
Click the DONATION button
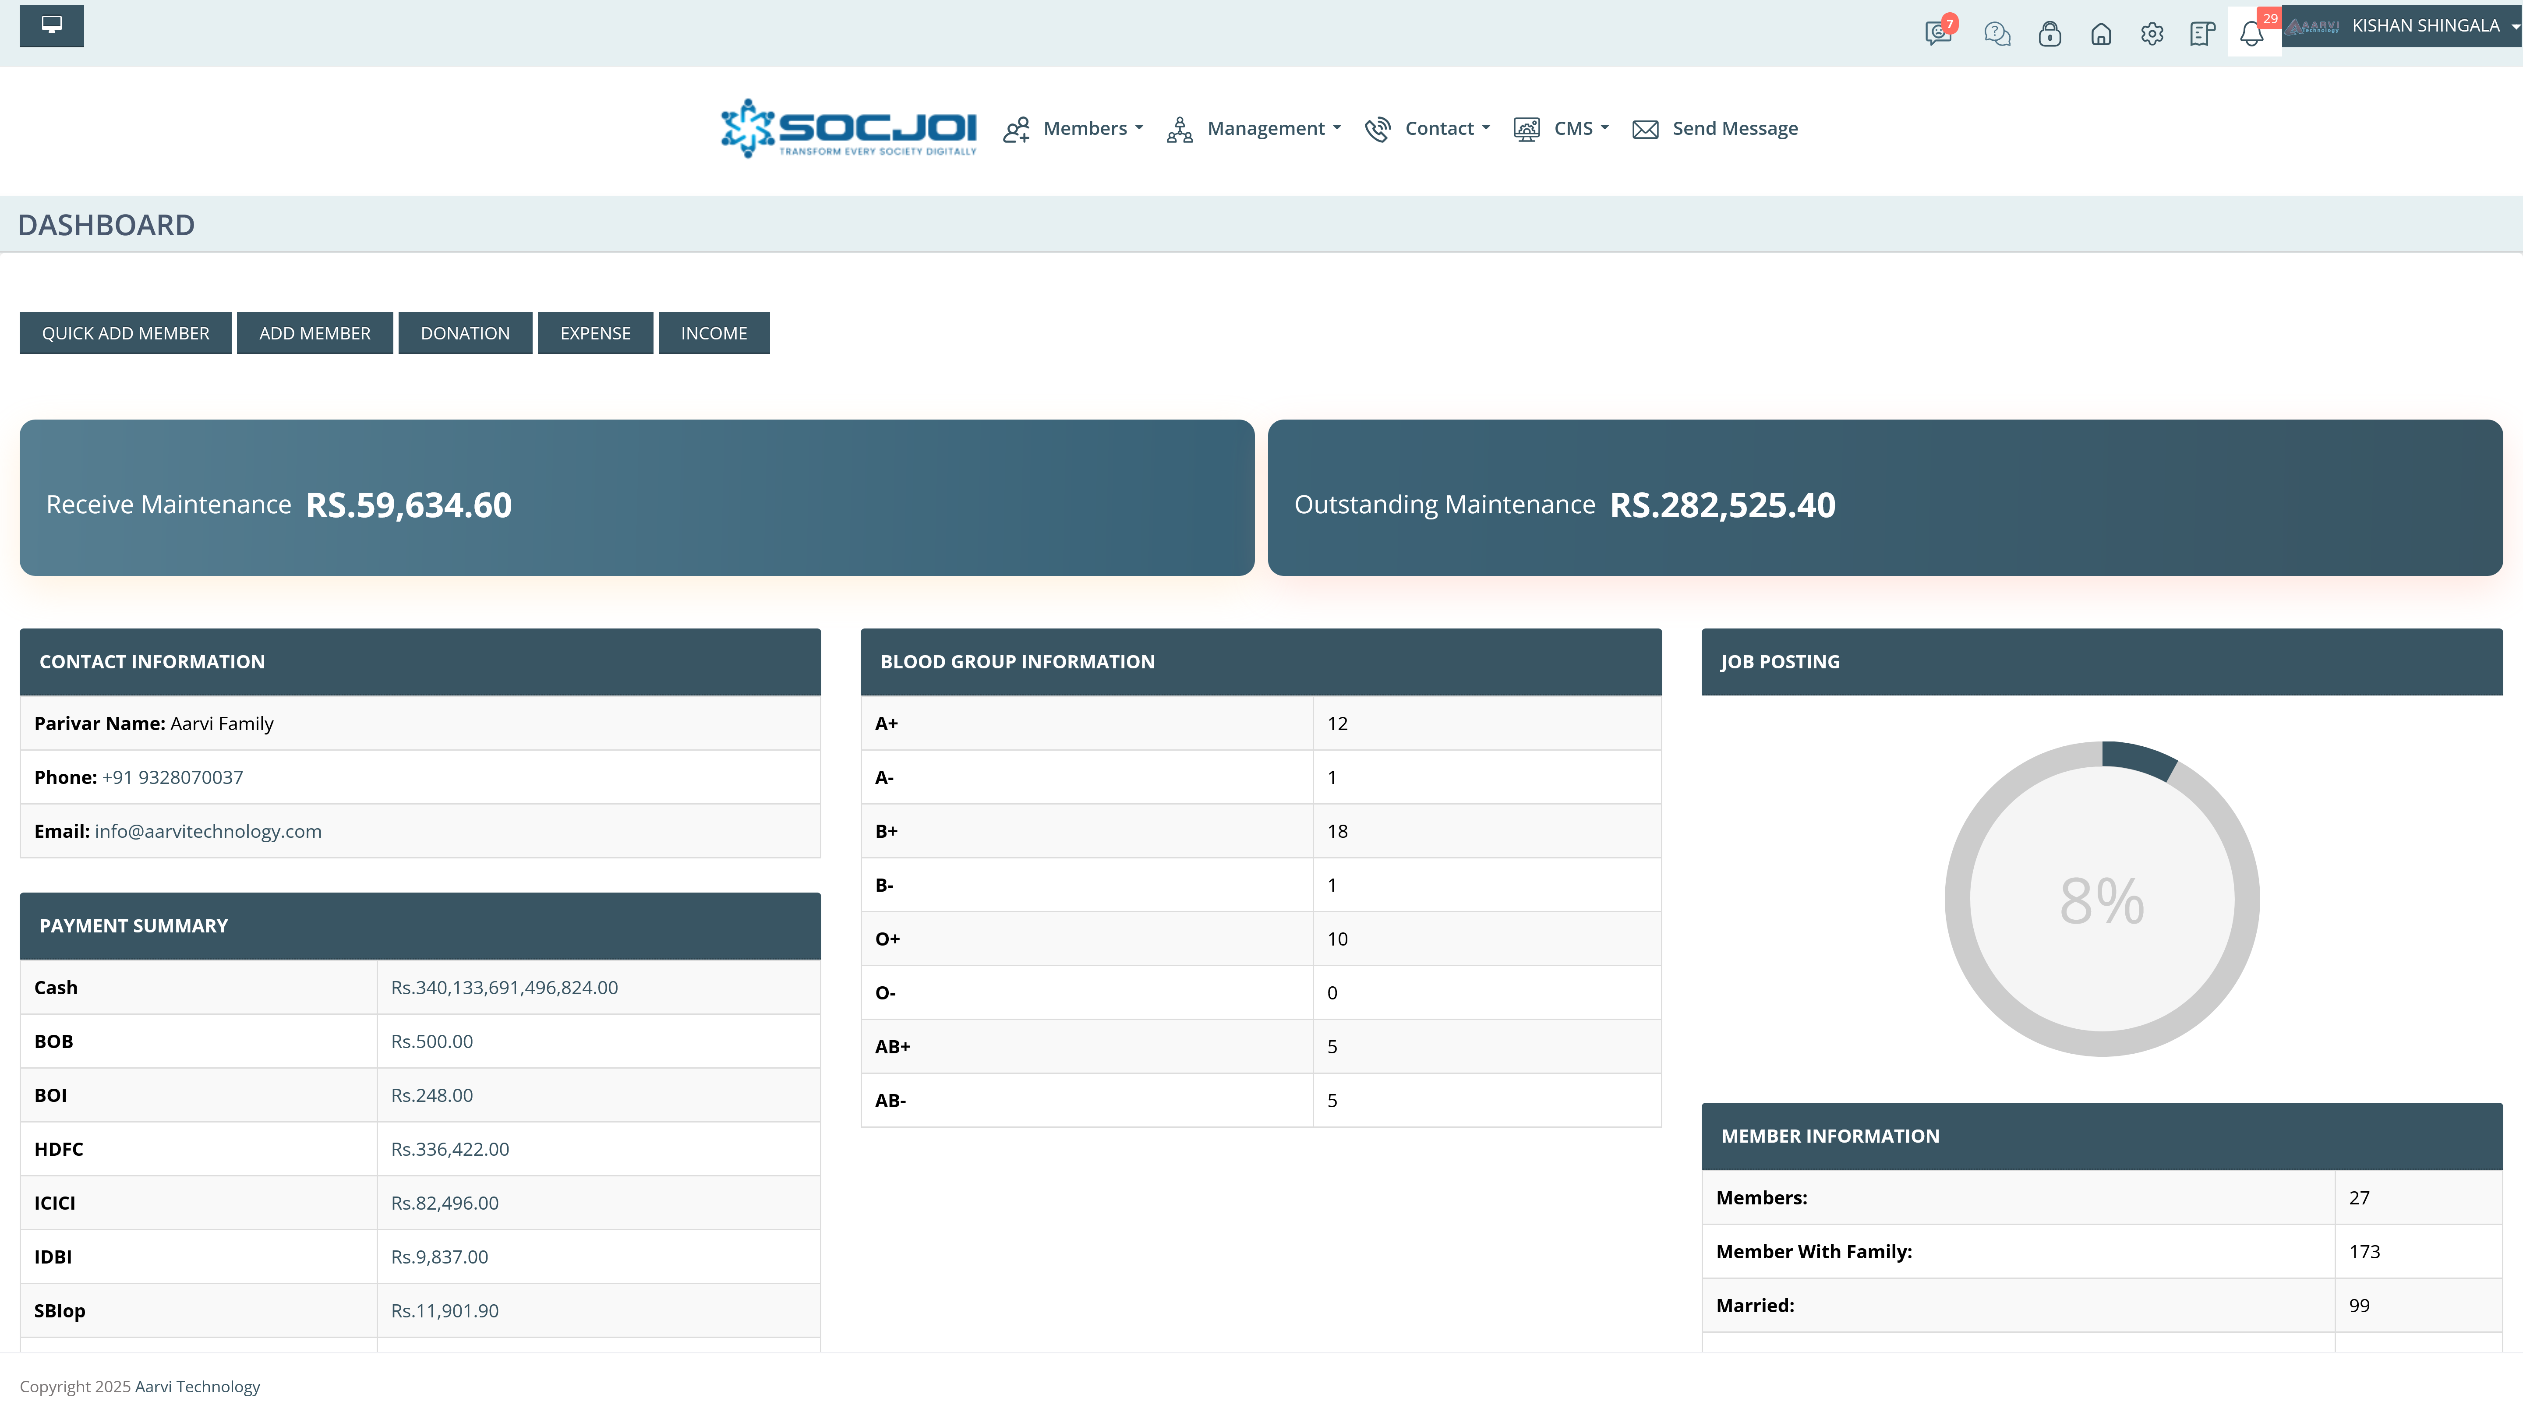coord(465,333)
